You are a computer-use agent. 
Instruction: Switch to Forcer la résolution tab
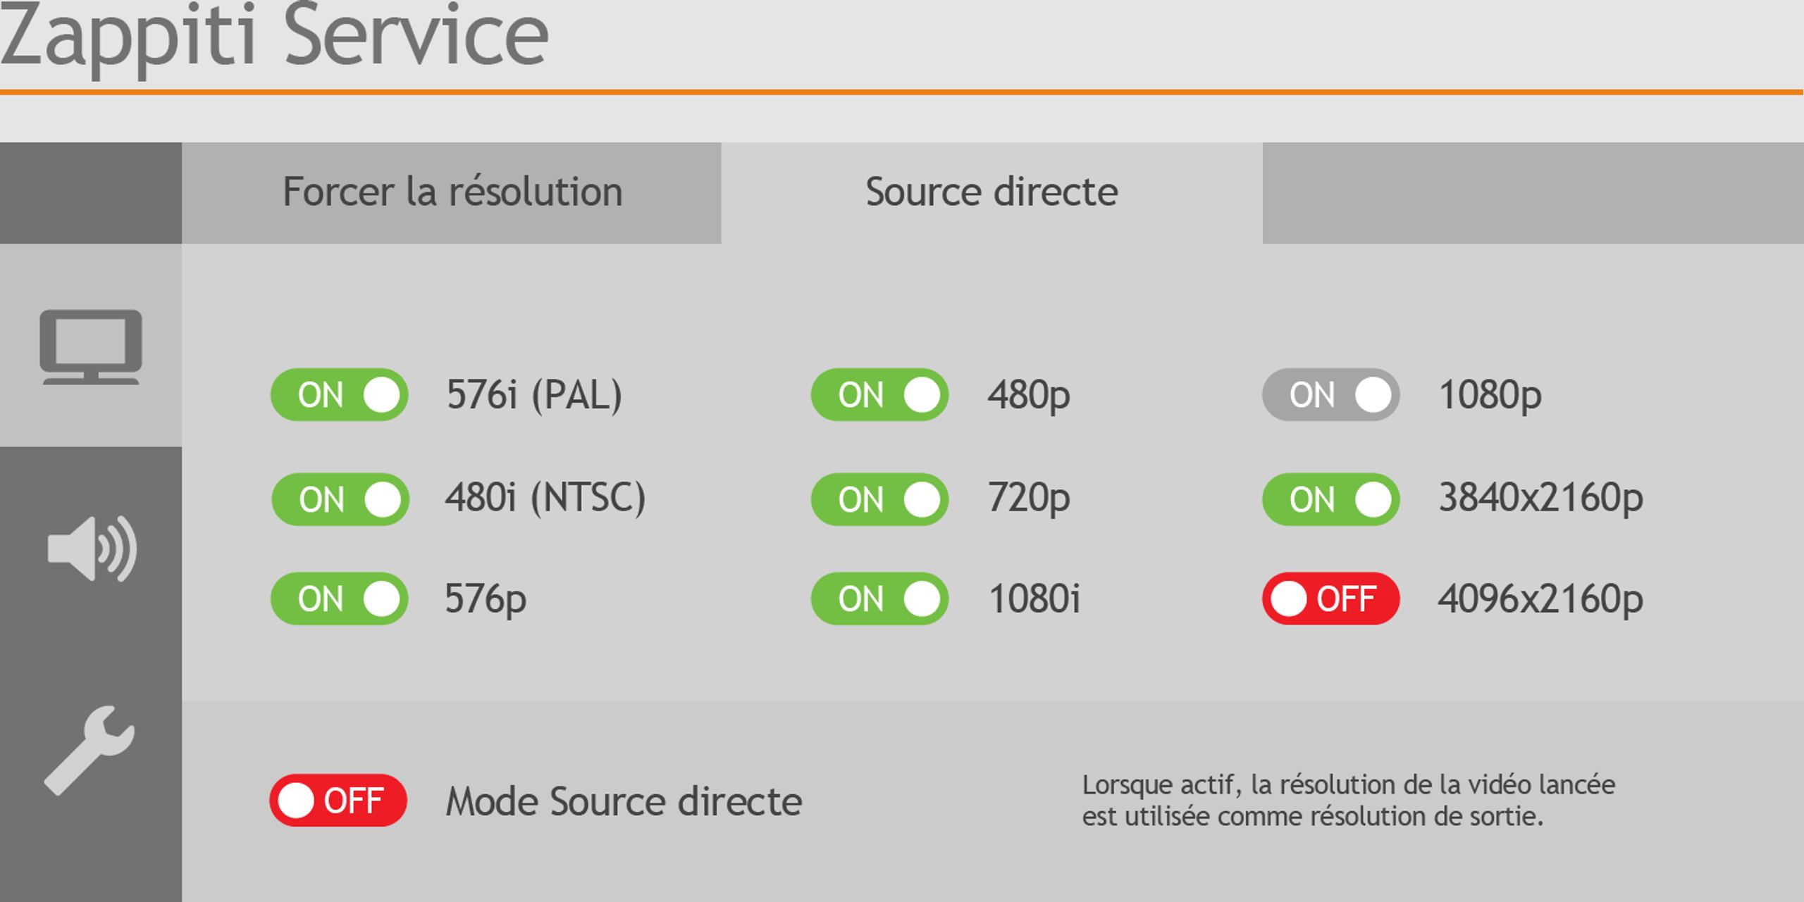[452, 193]
